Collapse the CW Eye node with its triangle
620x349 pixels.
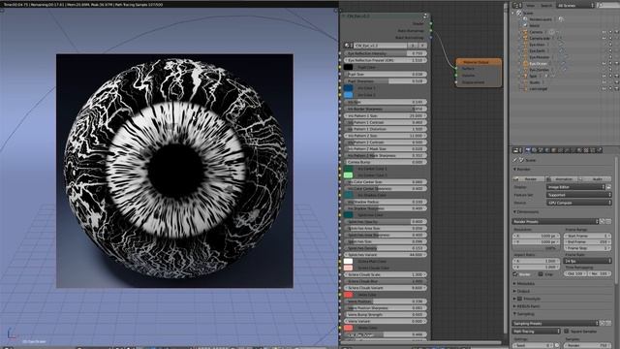(x=343, y=16)
